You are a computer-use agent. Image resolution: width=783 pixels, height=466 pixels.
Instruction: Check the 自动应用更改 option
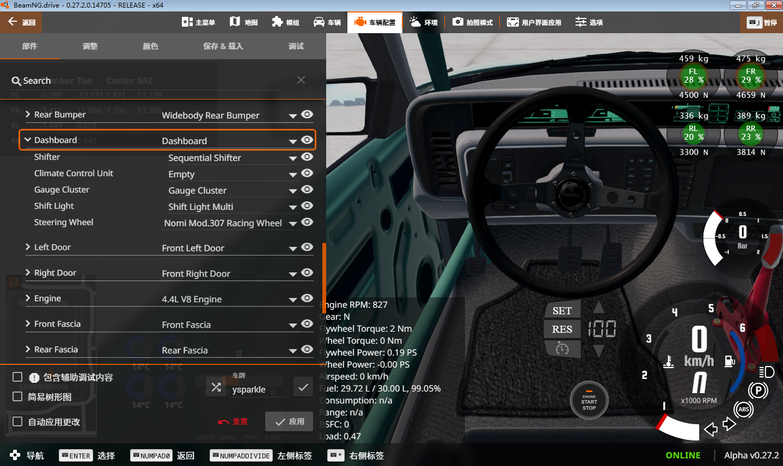pos(17,422)
